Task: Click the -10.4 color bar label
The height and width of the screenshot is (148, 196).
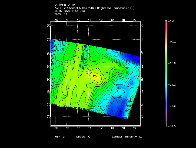Action: [172, 42]
